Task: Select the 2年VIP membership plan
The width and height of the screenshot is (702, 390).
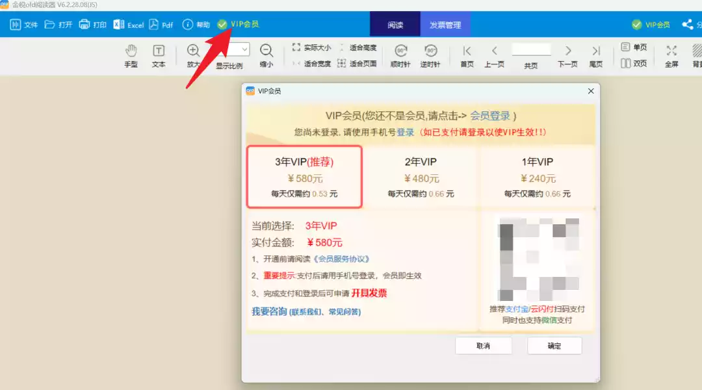Action: coord(421,177)
